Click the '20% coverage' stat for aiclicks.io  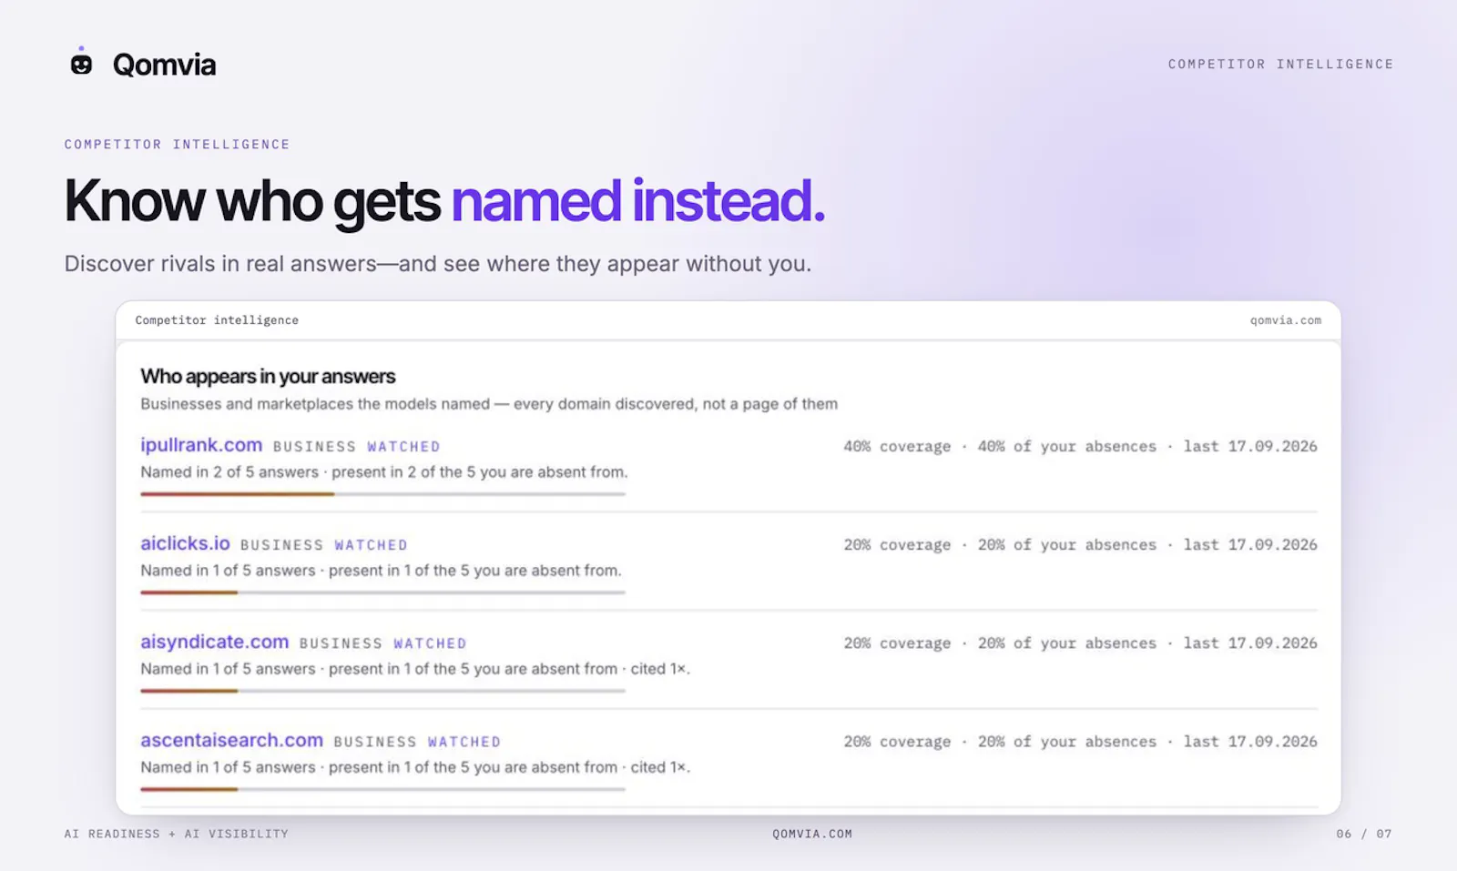click(x=897, y=544)
